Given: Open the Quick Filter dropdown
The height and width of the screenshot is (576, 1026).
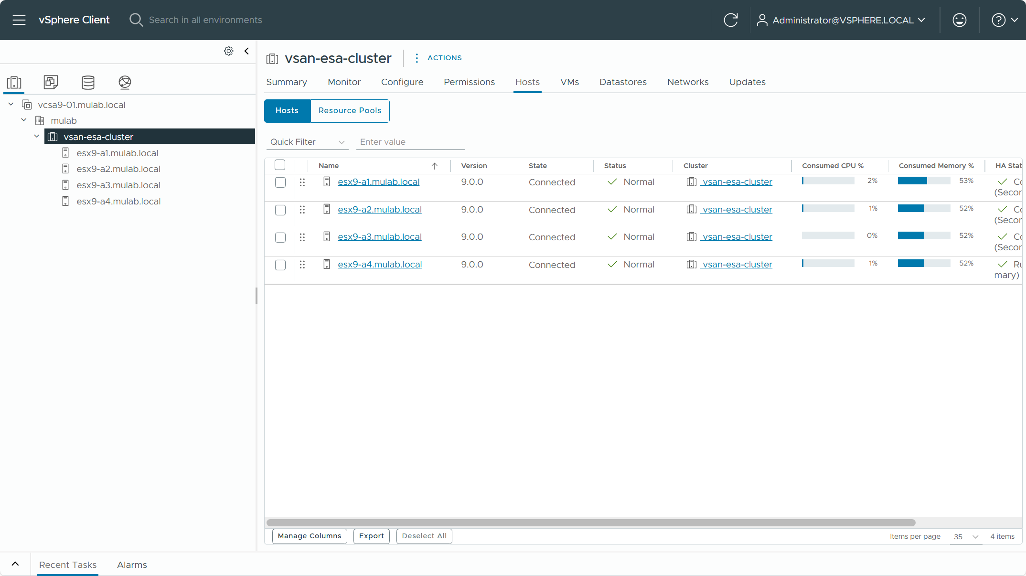Looking at the screenshot, I should click(307, 142).
